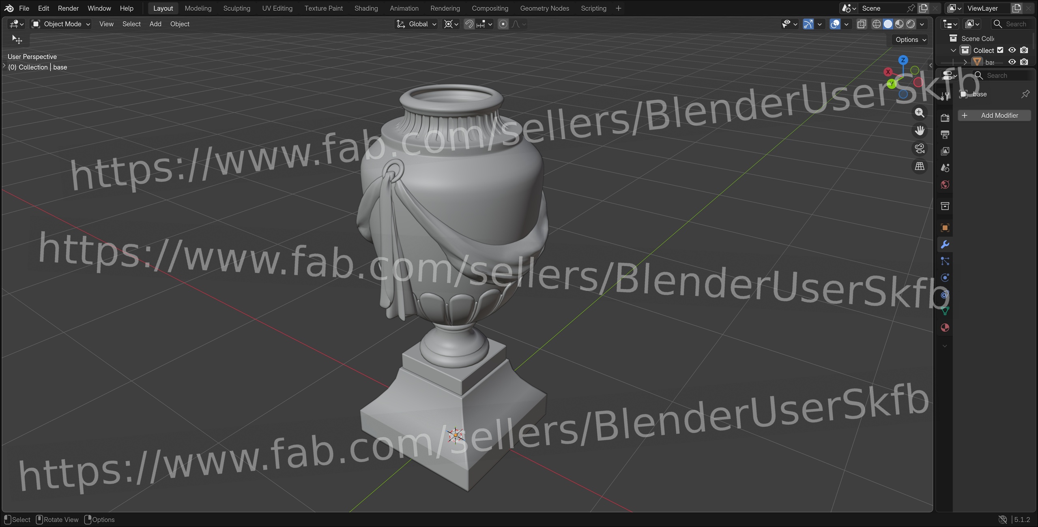Switch to wireframe viewport shading
This screenshot has height=527, width=1038.
[876, 24]
